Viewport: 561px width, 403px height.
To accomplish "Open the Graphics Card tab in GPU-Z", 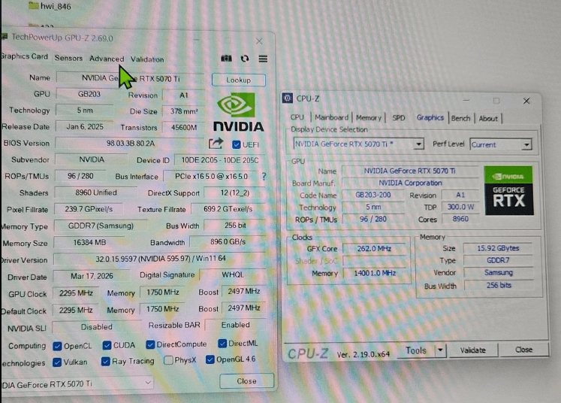I will [x=24, y=56].
